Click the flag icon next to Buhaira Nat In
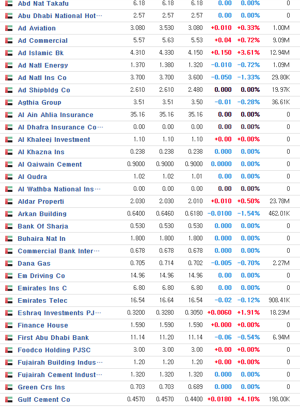300x408 pixels. point(9,239)
